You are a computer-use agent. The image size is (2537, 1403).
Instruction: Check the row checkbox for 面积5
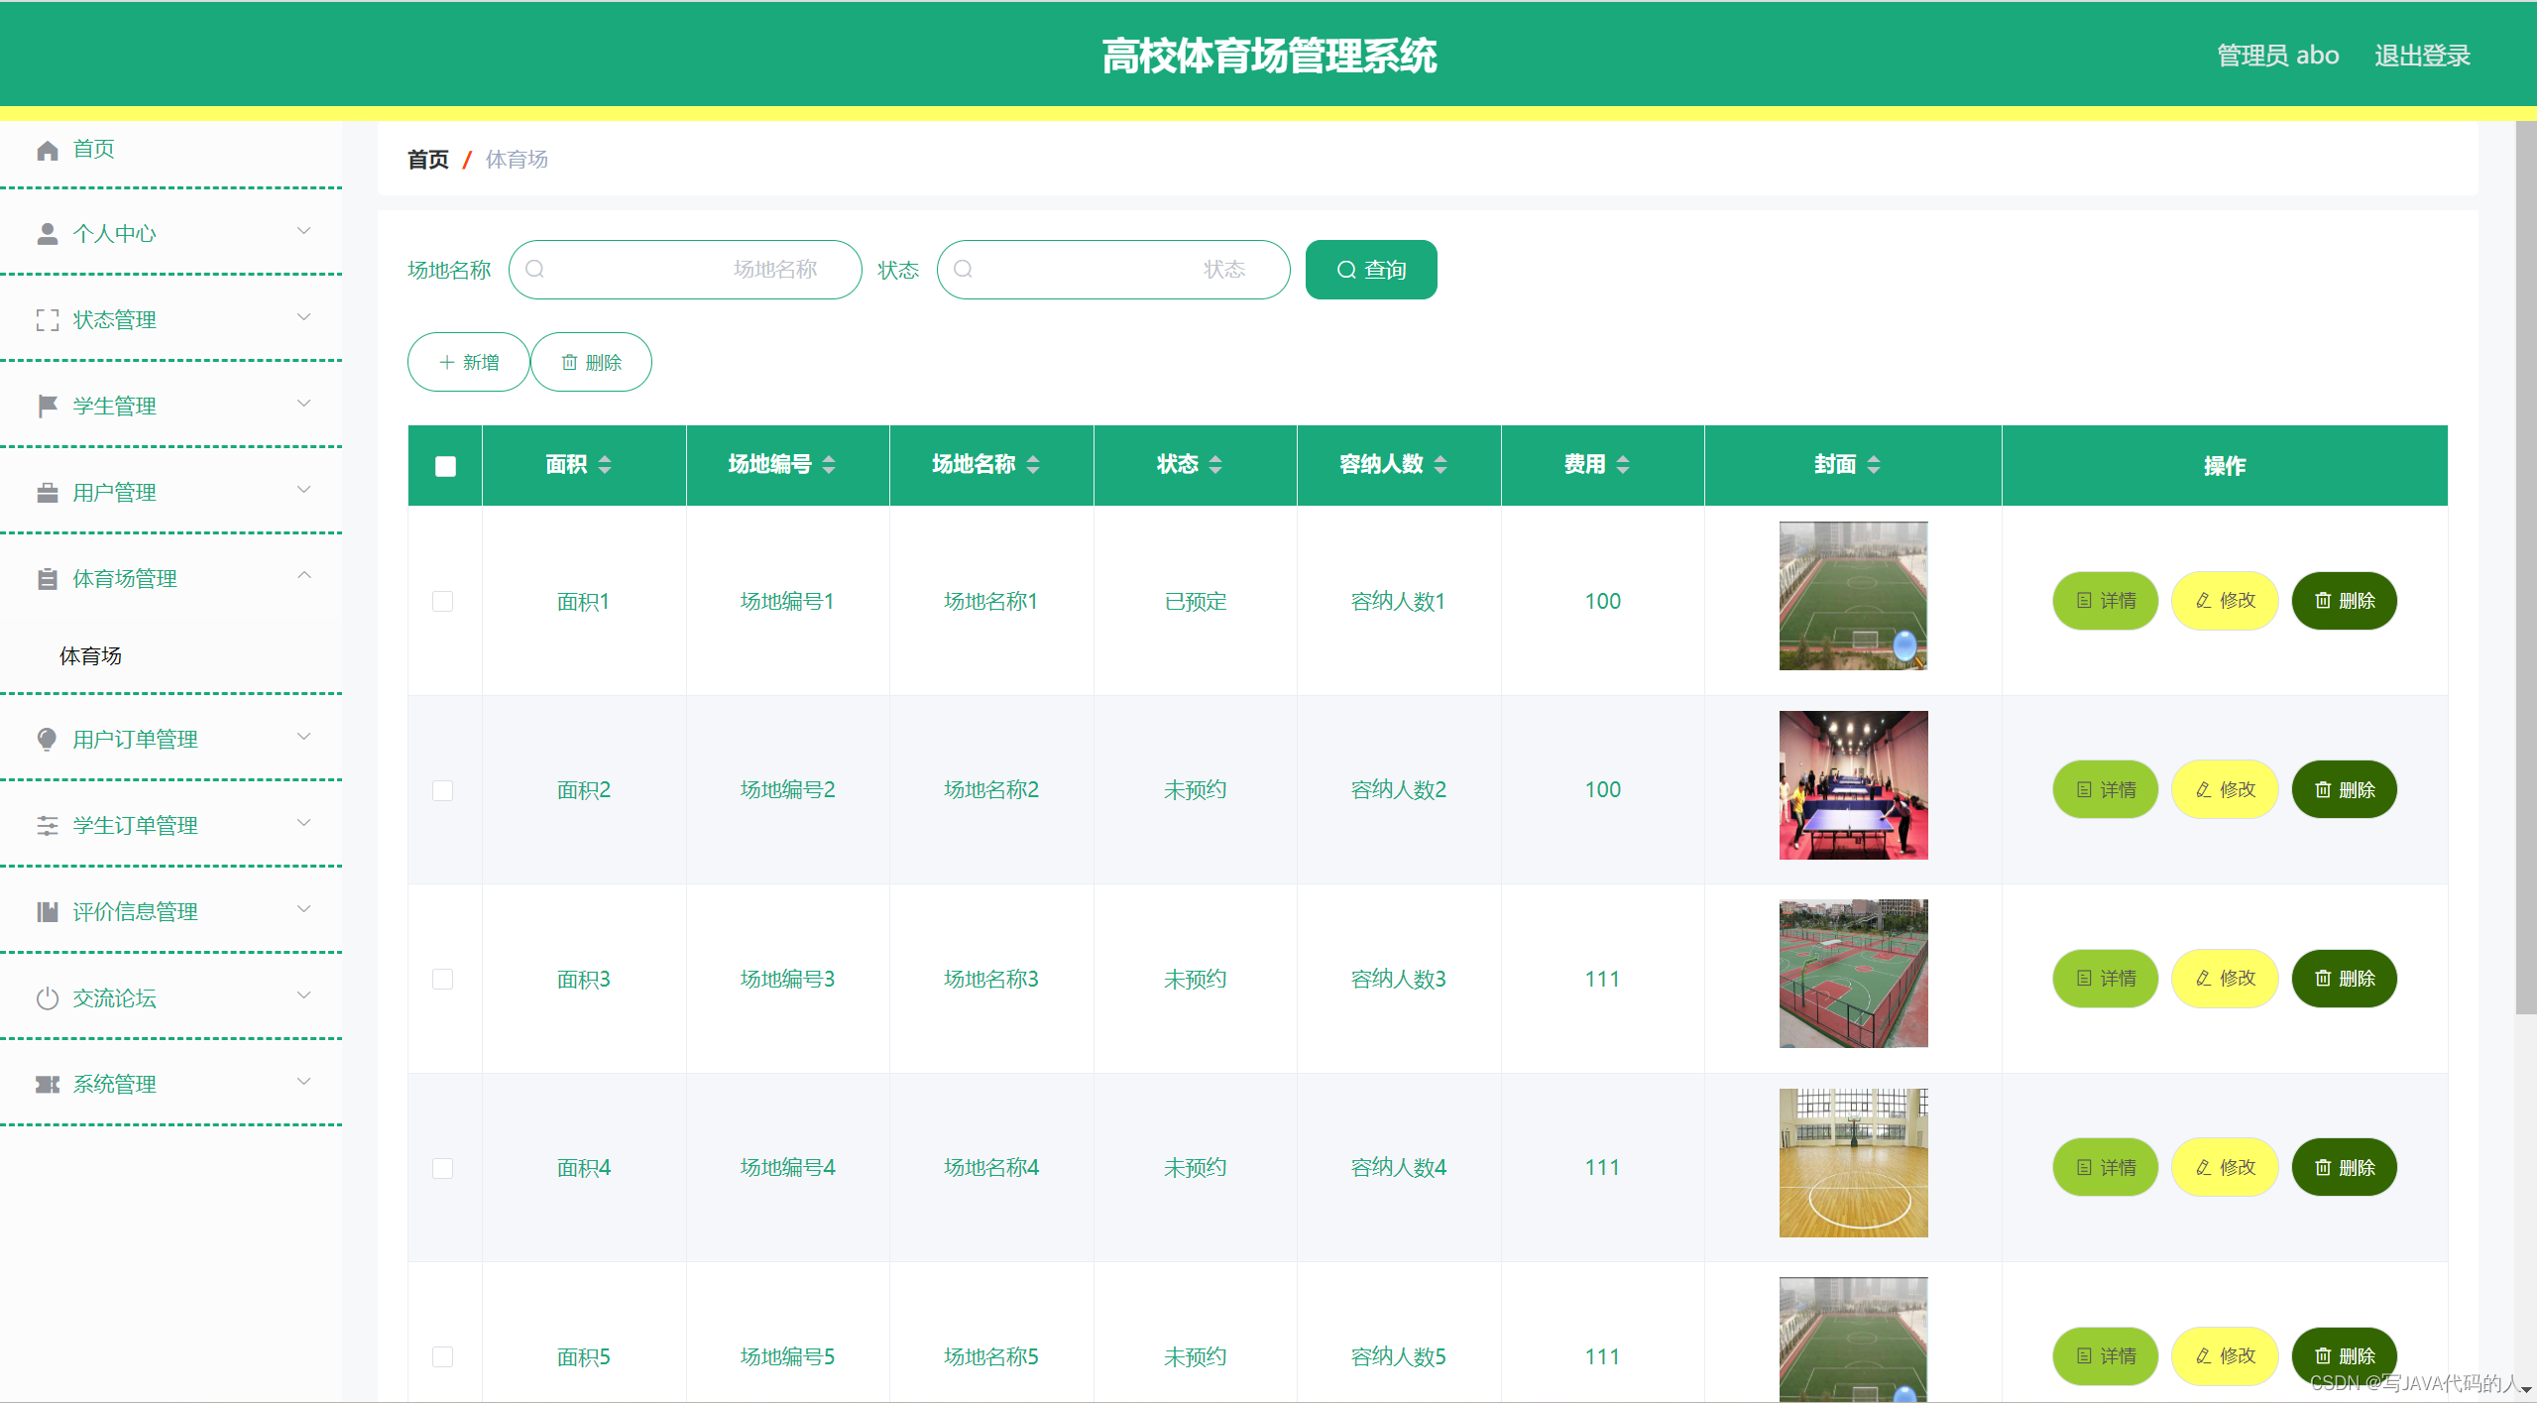[x=443, y=1356]
